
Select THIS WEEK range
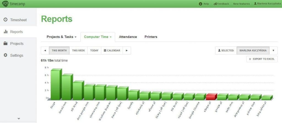click(x=78, y=51)
